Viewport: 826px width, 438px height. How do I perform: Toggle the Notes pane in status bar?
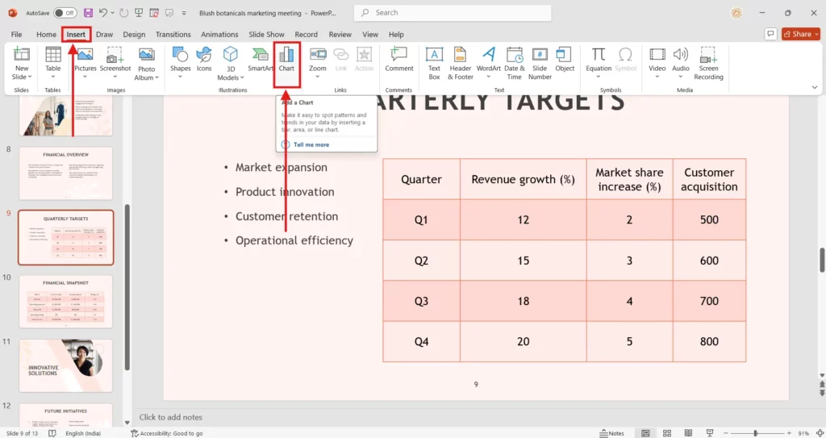coord(611,433)
